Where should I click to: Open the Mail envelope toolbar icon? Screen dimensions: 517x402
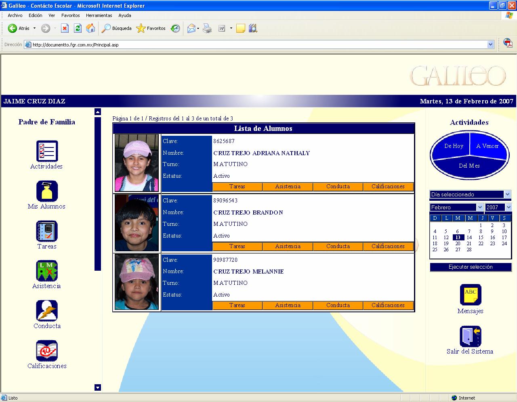pos(191,28)
